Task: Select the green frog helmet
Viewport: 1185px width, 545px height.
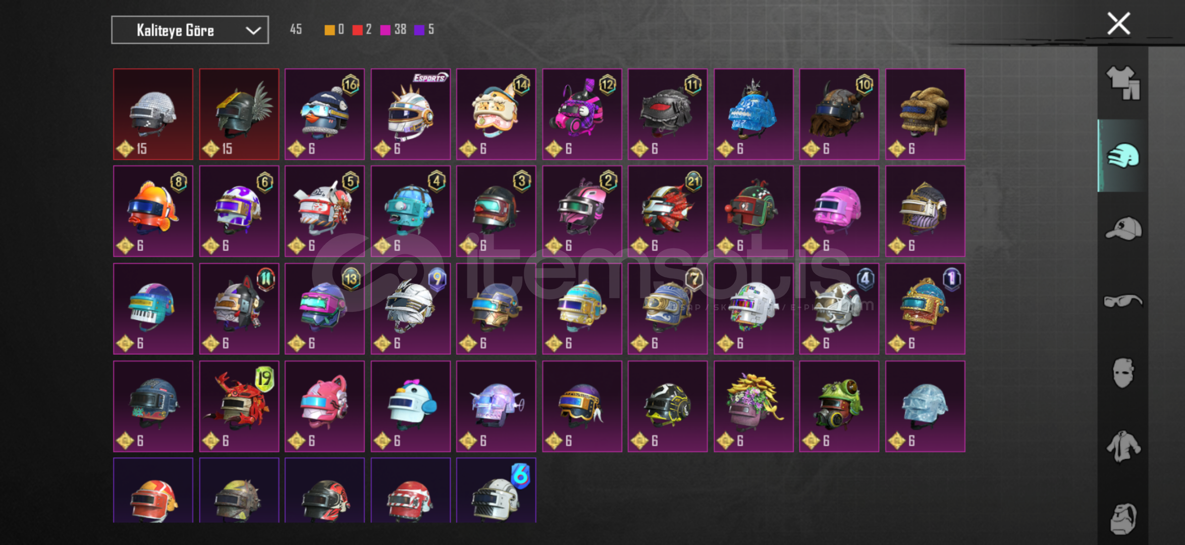Action: tap(839, 406)
